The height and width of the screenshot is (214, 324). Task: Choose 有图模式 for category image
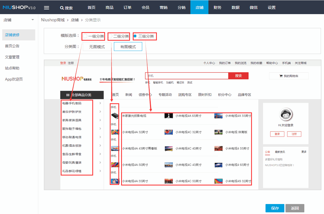[x=128, y=47]
